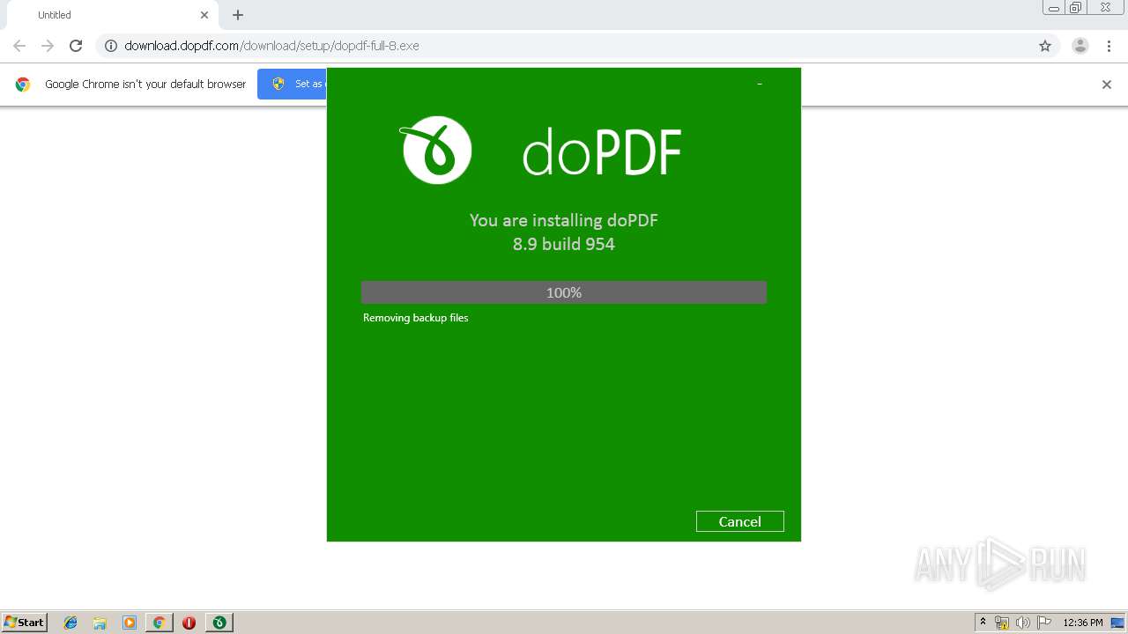Reload the page in Chrome
The image size is (1128, 634).
[76, 46]
